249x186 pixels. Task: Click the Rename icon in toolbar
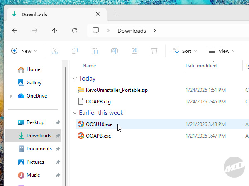(115, 51)
